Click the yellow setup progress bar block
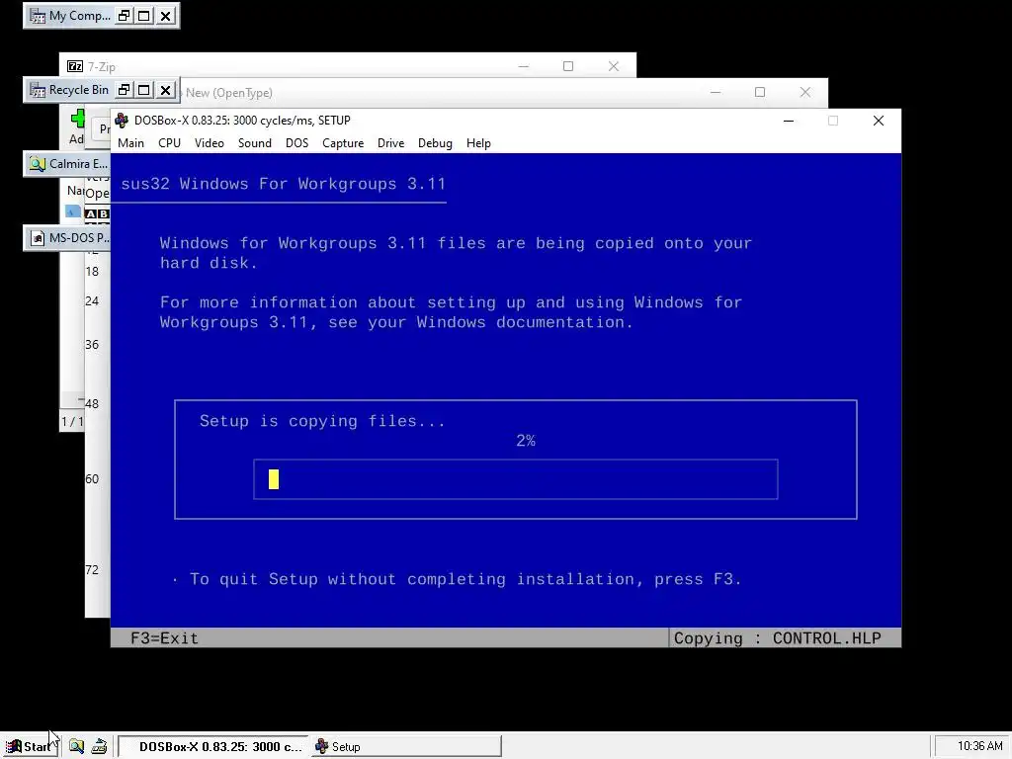The height and width of the screenshot is (759, 1012). [274, 479]
